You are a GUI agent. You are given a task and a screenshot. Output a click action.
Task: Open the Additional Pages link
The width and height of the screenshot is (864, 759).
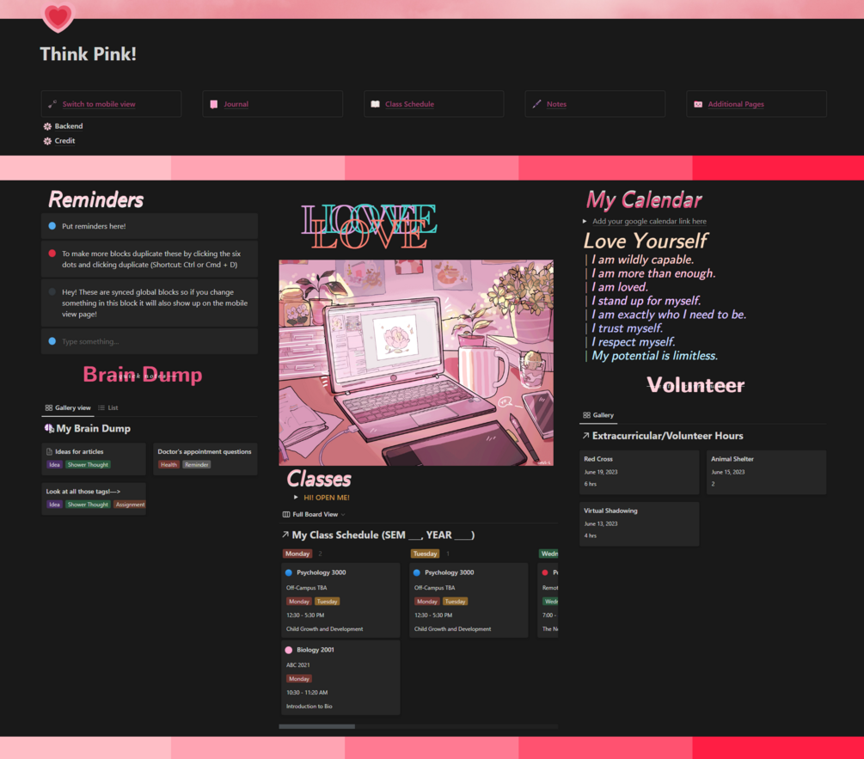coord(736,104)
